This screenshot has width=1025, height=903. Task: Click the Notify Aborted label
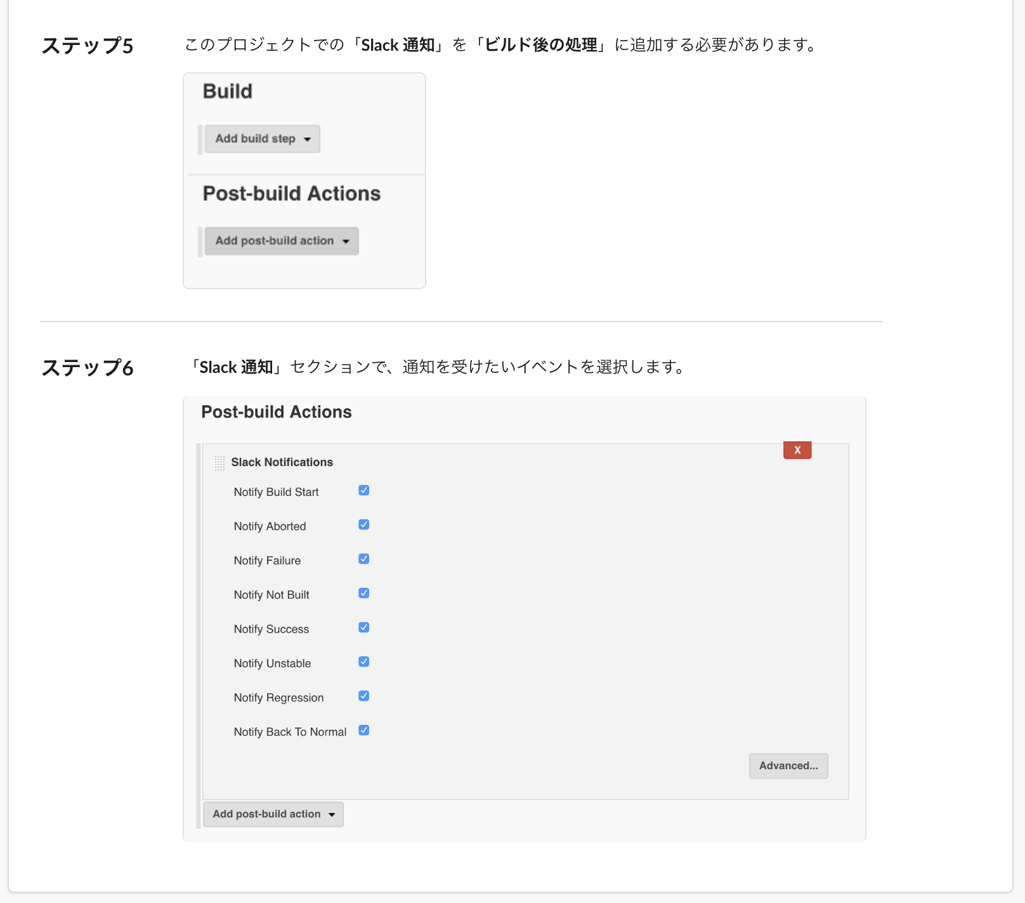click(270, 526)
